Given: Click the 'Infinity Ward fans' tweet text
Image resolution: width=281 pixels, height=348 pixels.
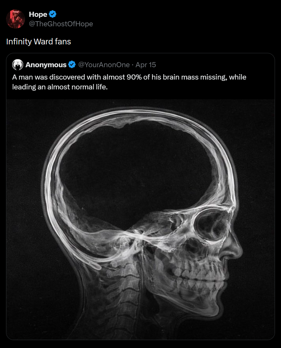Looking at the screenshot, I should (39, 42).
